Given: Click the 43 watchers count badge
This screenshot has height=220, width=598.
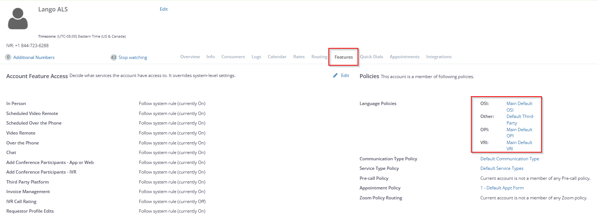Looking at the screenshot, I should point(113,57).
